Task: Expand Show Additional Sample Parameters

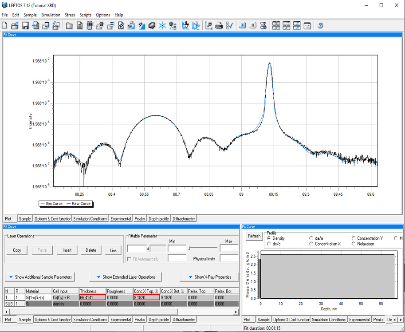Action: tap(39, 277)
